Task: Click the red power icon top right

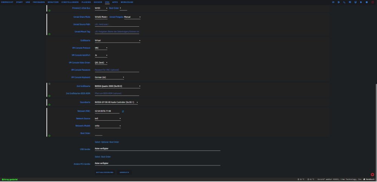Action: coord(373,2)
